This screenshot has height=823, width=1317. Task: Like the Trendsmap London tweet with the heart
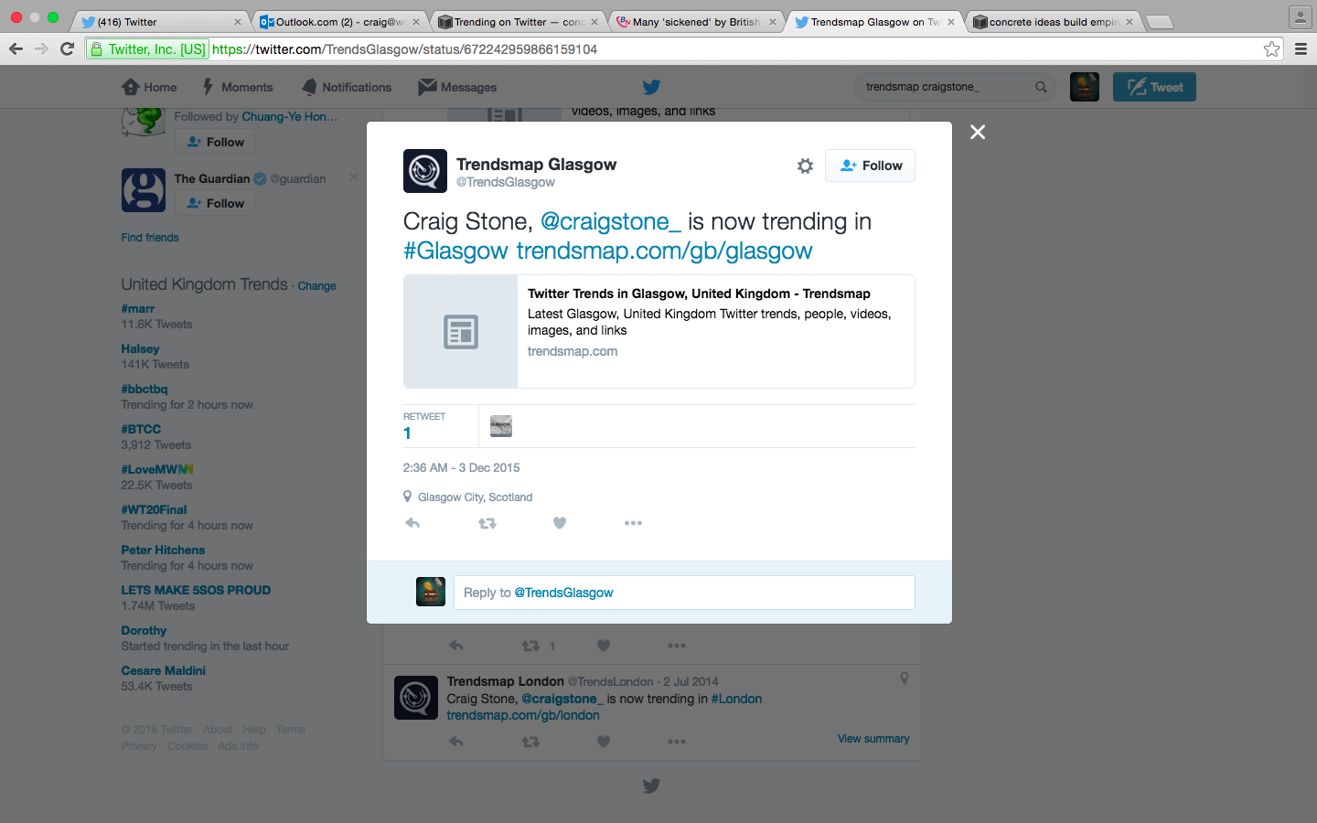[x=604, y=742]
